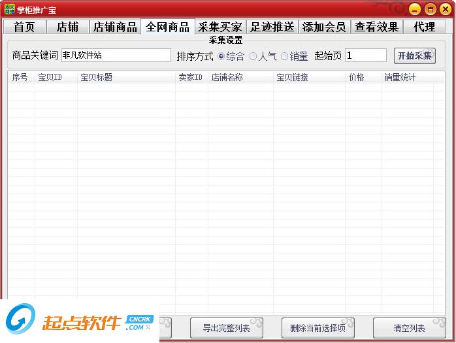
Task: Focus the 起始页 page number field
Action: 366,56
